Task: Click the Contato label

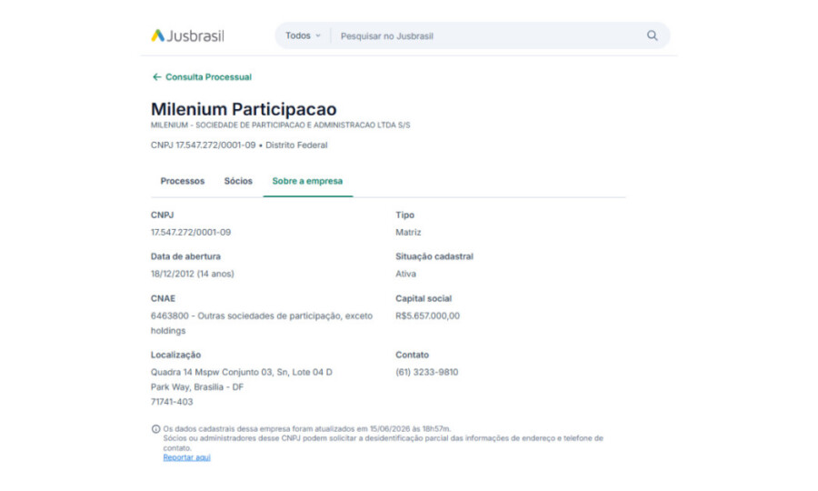Action: point(412,355)
